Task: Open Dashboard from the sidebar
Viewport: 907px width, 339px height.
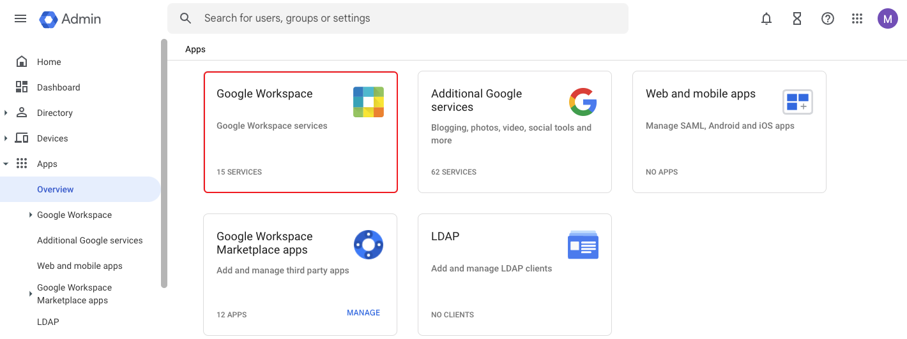Action: (x=58, y=87)
